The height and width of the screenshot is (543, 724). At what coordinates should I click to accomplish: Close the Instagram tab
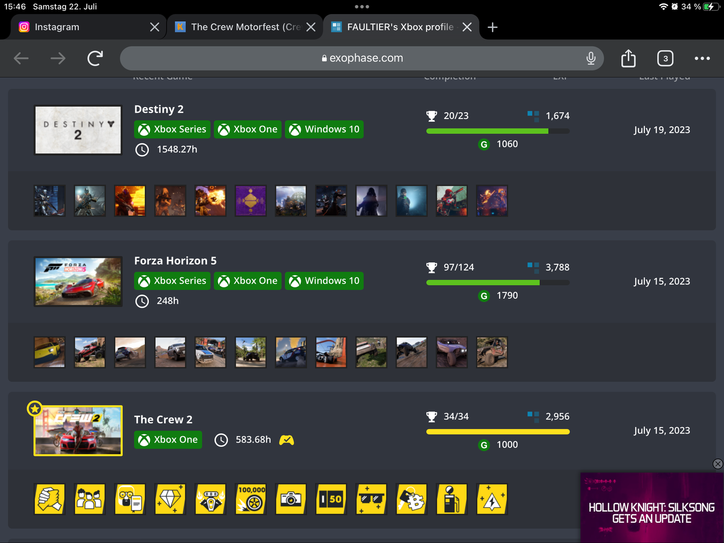click(x=154, y=27)
